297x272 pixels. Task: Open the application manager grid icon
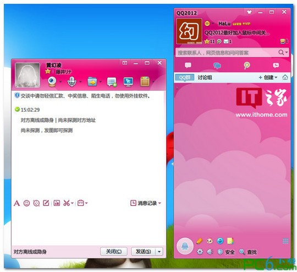pyautogui.click(x=285, y=241)
